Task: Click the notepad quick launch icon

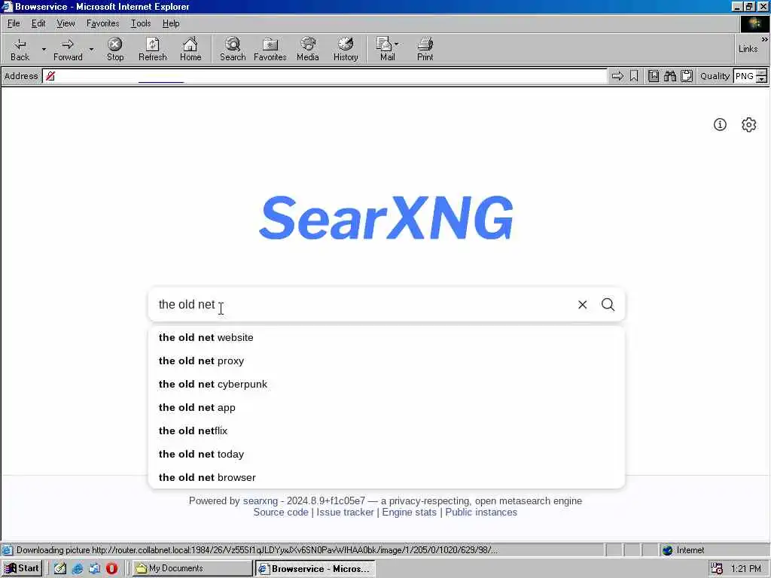Action: [60, 568]
